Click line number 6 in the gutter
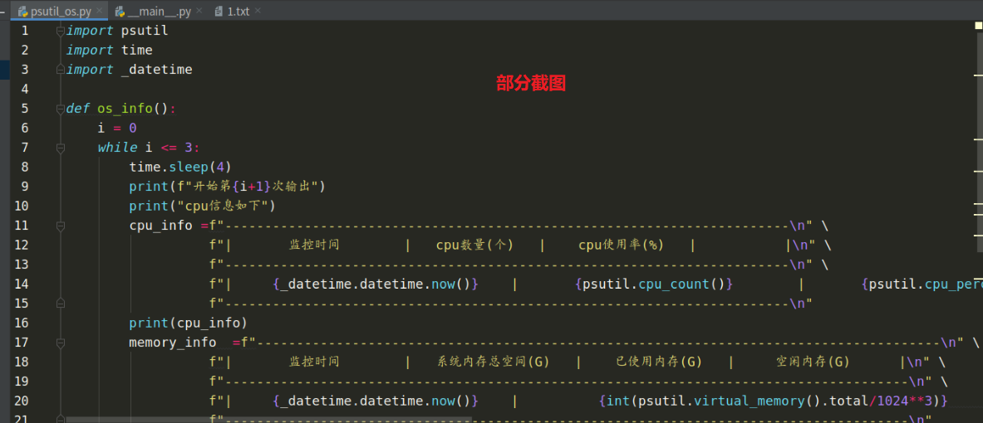 [24, 129]
